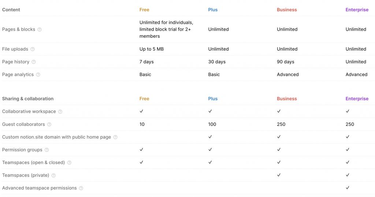This screenshot has height=197, width=375.
Task: Click Enterprise checkmark for Advanced teamspace permissions
Action: (x=348, y=188)
